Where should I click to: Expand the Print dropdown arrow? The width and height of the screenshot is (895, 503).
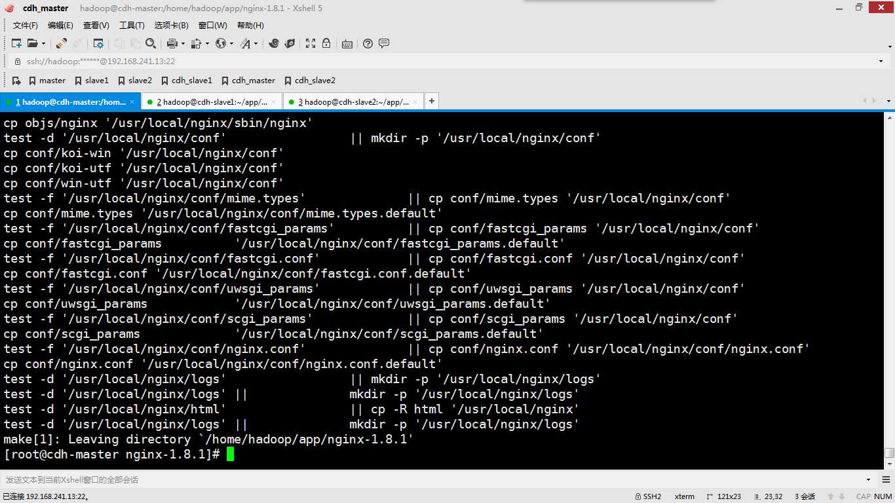[x=183, y=44]
